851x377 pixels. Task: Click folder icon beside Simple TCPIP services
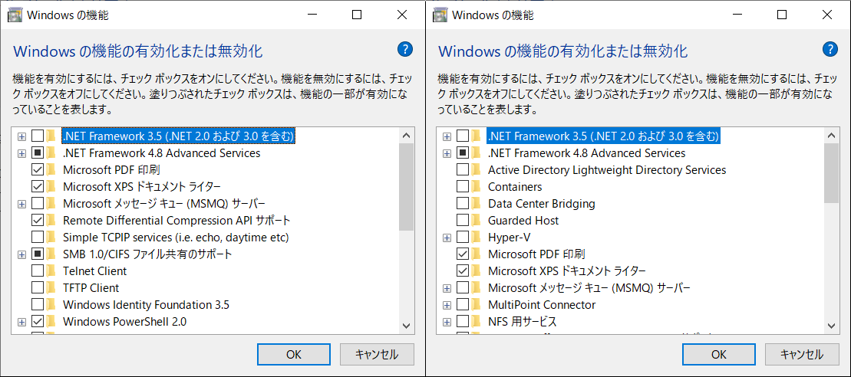click(51, 238)
